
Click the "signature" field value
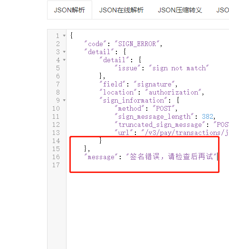click(154, 84)
